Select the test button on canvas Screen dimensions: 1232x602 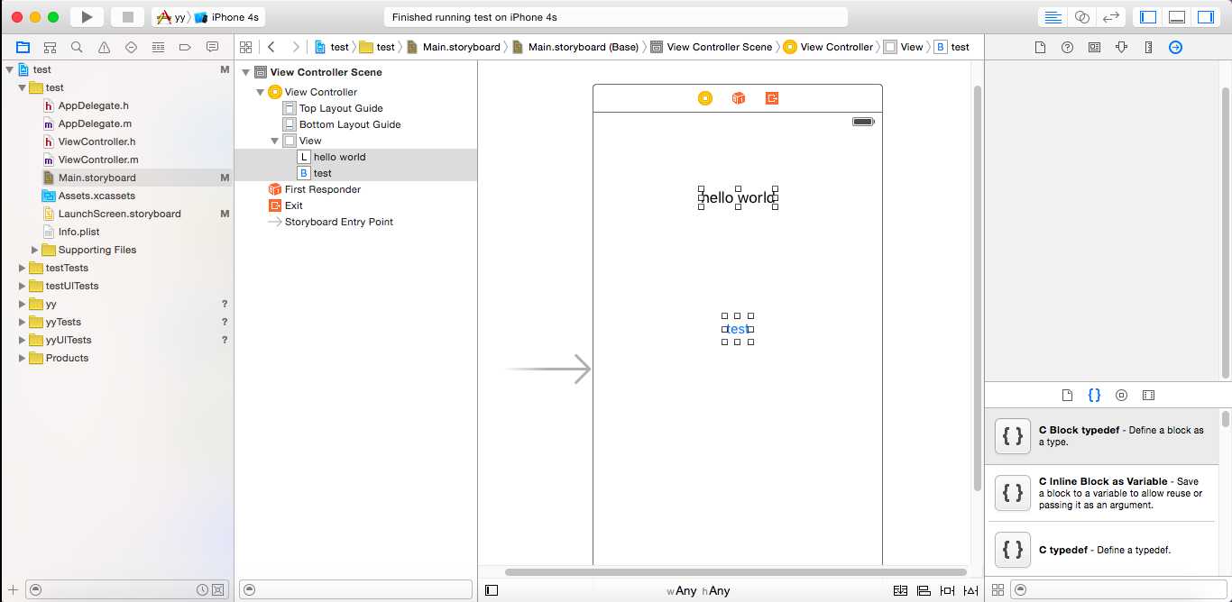click(x=738, y=329)
